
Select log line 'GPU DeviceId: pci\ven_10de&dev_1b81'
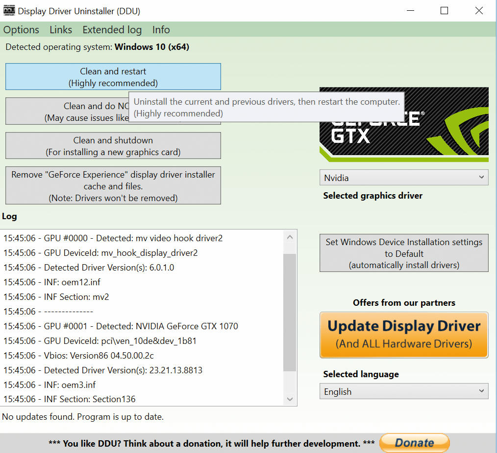pos(100,340)
